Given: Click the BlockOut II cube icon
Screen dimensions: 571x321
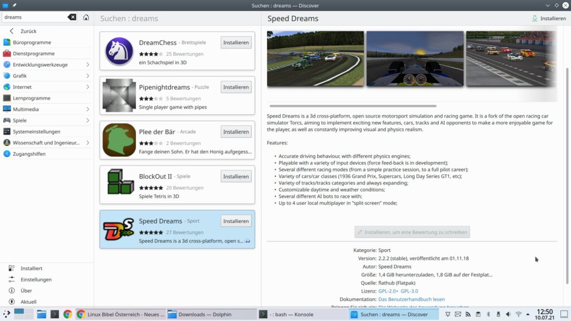Looking at the screenshot, I should [120, 181].
